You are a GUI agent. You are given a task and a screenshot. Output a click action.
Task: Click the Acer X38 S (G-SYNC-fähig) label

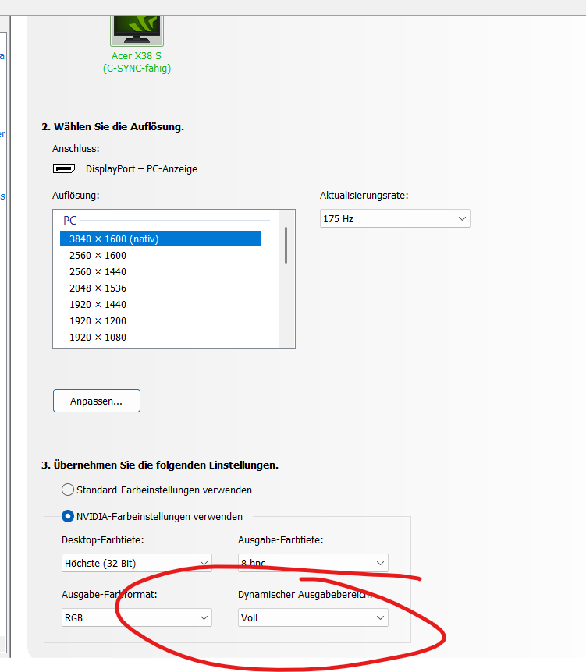[137, 62]
